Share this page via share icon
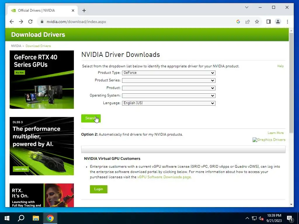This screenshot has height=224, width=299. (248, 22)
